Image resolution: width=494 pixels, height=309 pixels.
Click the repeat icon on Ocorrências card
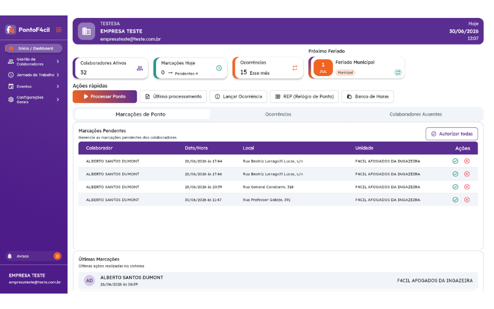pos(295,68)
